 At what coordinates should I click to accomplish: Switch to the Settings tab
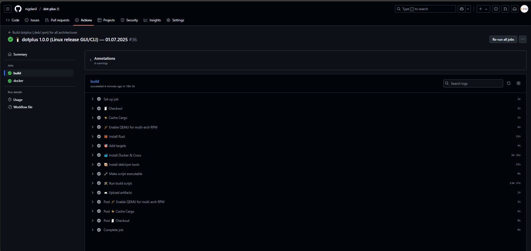point(175,20)
